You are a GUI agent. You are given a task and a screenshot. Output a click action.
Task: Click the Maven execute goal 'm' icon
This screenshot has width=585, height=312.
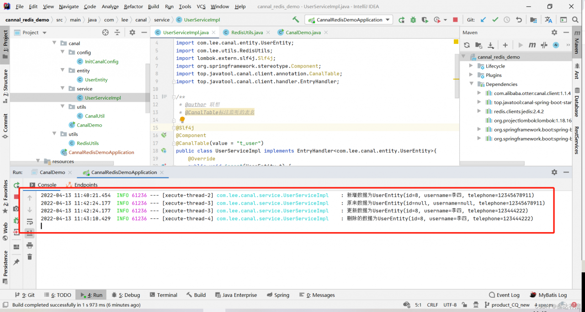pyautogui.click(x=532, y=45)
